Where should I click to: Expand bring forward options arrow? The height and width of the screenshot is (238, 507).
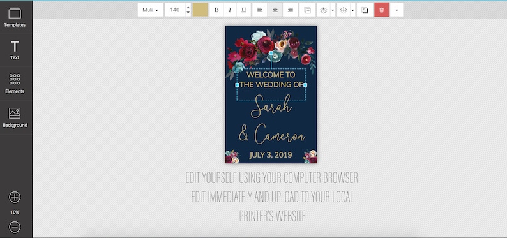tap(333, 10)
